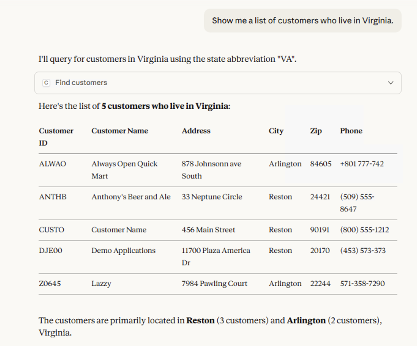Click the bold Reston text in summary
The width and height of the screenshot is (417, 346).
point(200,320)
